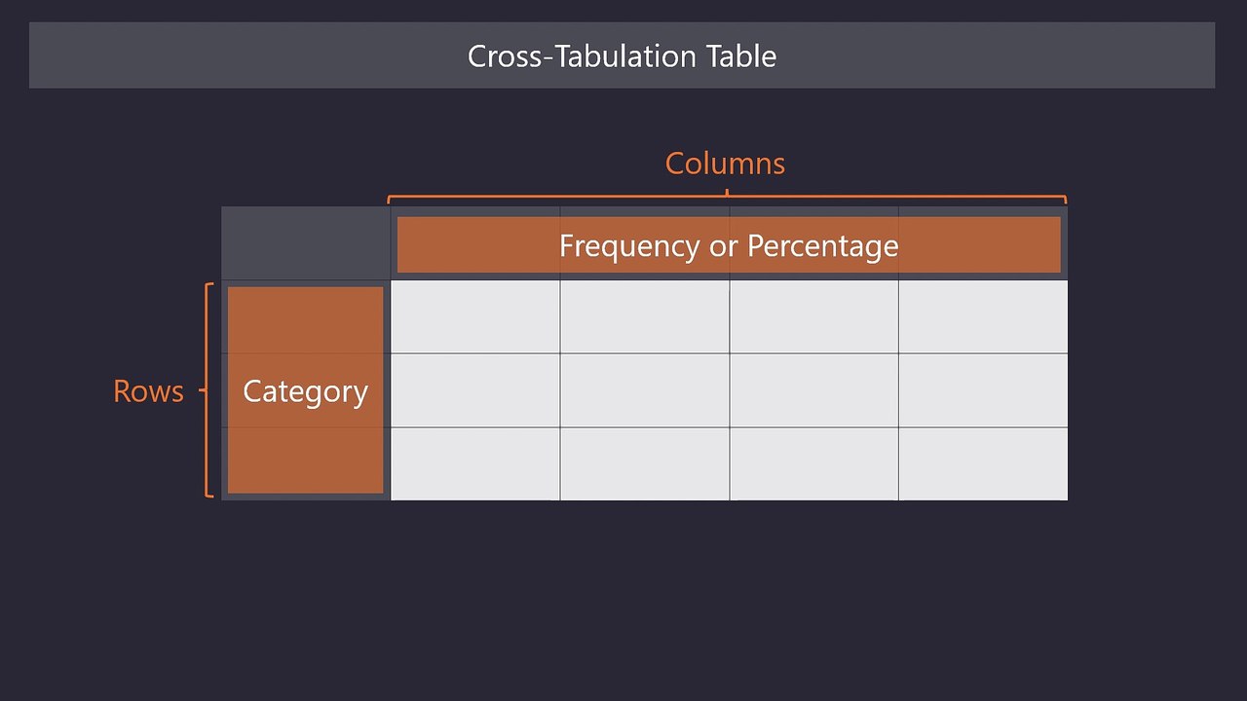Select the empty dark top-left corner cell
This screenshot has height=701, width=1247.
[x=306, y=243]
